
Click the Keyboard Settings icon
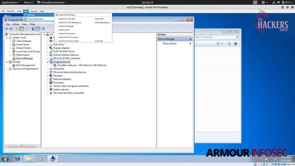(x=56, y=15)
